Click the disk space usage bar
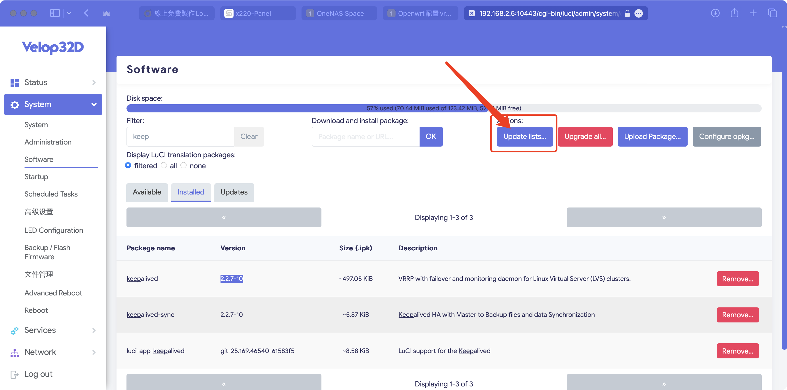 [444, 108]
